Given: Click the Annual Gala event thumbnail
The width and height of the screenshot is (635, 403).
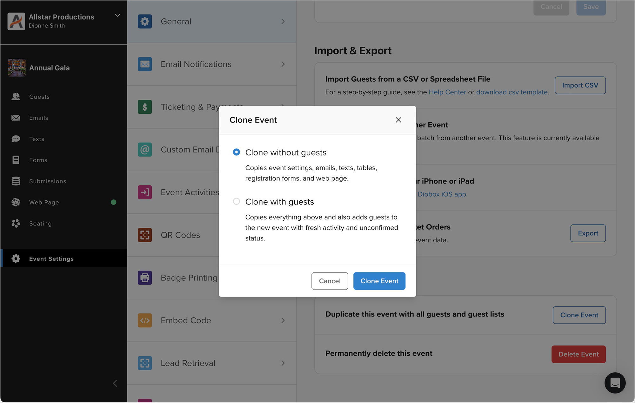Looking at the screenshot, I should coord(17,68).
